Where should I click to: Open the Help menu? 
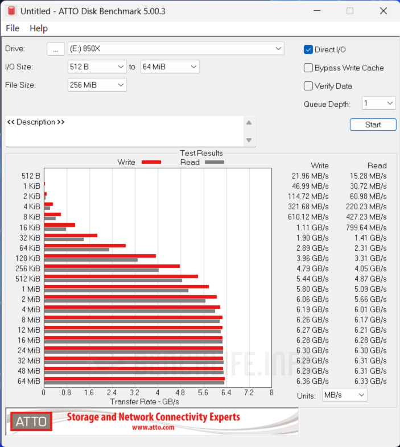(39, 28)
